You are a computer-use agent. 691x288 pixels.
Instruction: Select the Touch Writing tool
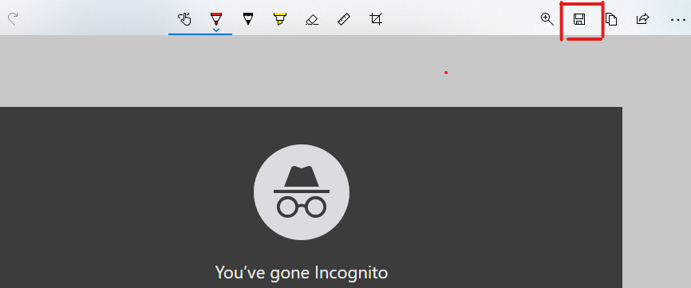(184, 19)
